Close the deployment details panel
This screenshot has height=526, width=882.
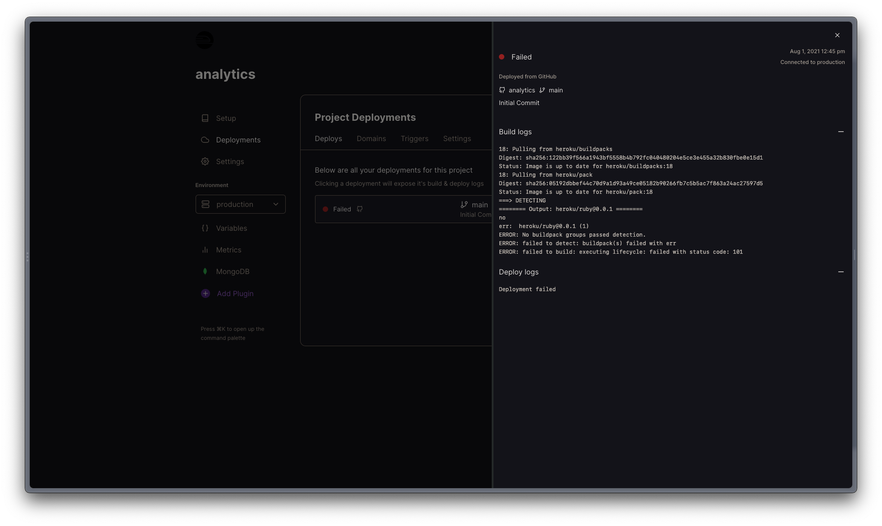(837, 35)
